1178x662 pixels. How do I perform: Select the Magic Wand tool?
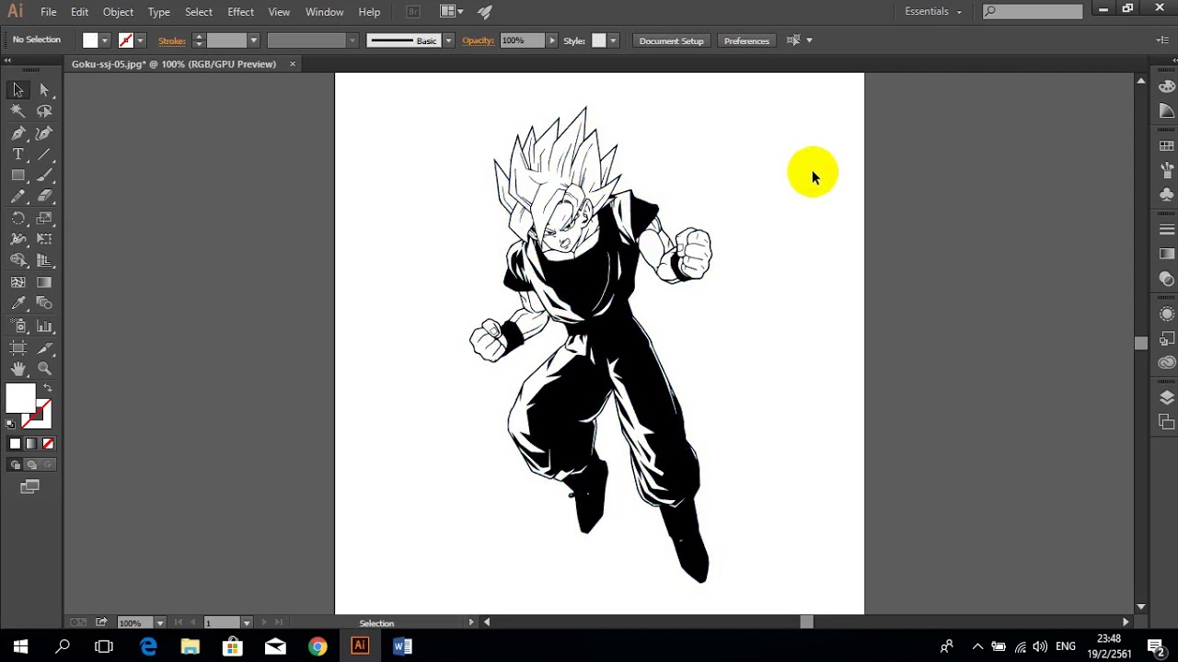17,111
